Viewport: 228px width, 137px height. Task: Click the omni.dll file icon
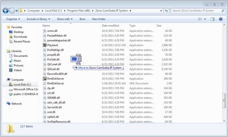[x=44, y=31]
